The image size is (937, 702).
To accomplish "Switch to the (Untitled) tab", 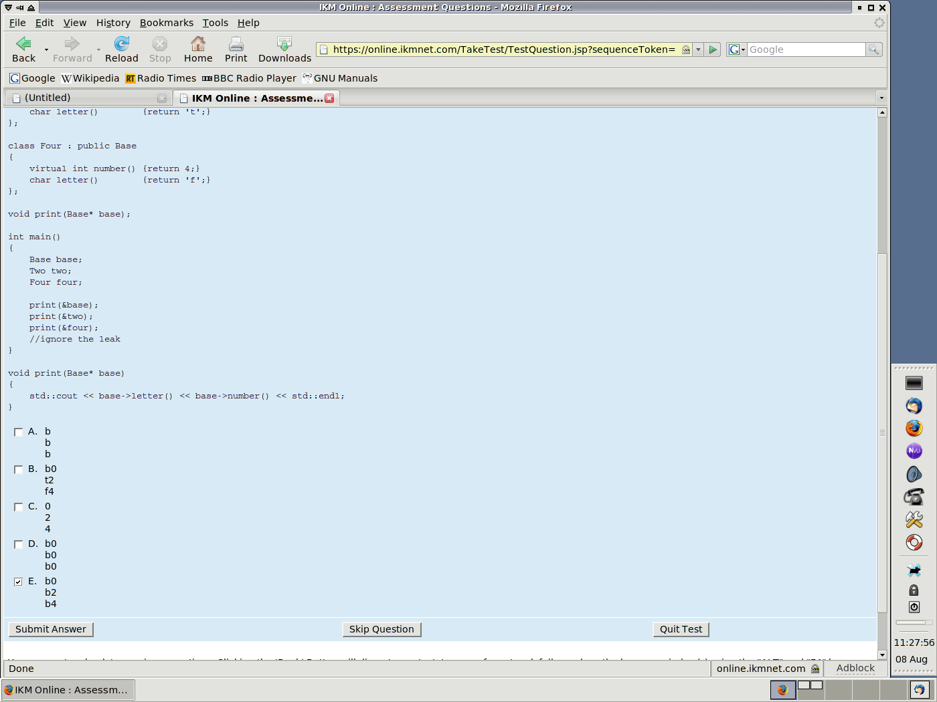I will tap(88, 98).
